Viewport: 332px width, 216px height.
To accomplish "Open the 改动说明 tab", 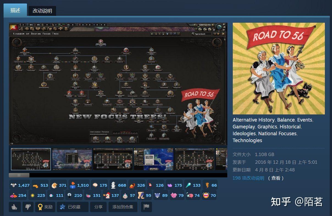I will click(42, 11).
